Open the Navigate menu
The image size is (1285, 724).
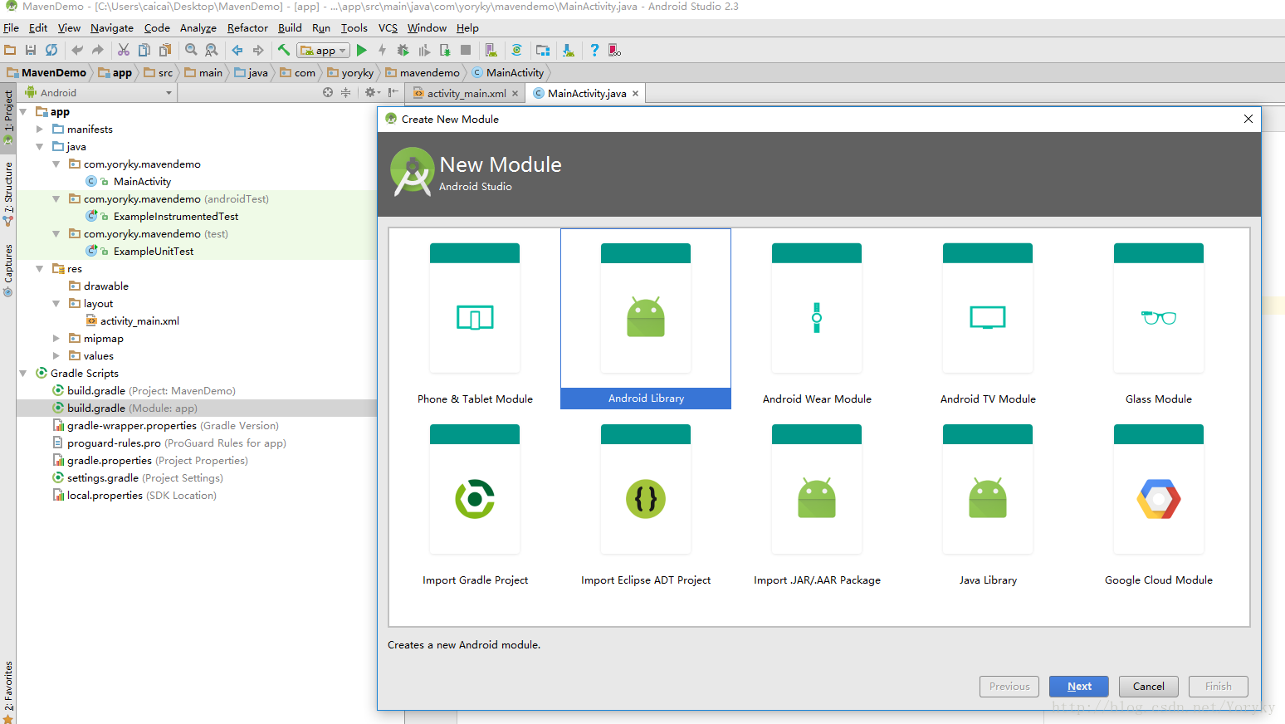(111, 27)
